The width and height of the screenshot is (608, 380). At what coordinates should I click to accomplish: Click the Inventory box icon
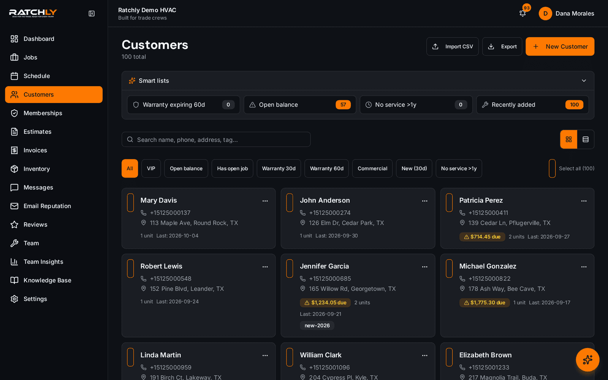tap(14, 169)
